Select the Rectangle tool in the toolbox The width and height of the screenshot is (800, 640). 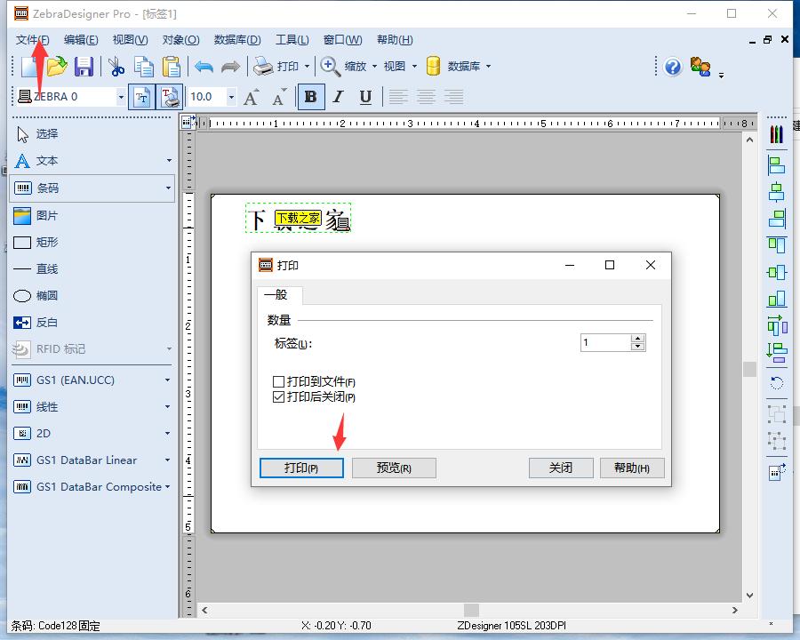coord(46,242)
